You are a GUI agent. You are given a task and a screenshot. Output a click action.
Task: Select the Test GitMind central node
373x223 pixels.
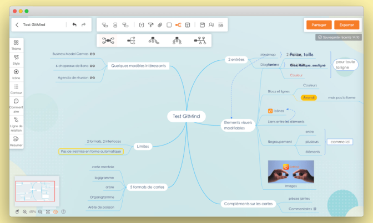point(186,116)
